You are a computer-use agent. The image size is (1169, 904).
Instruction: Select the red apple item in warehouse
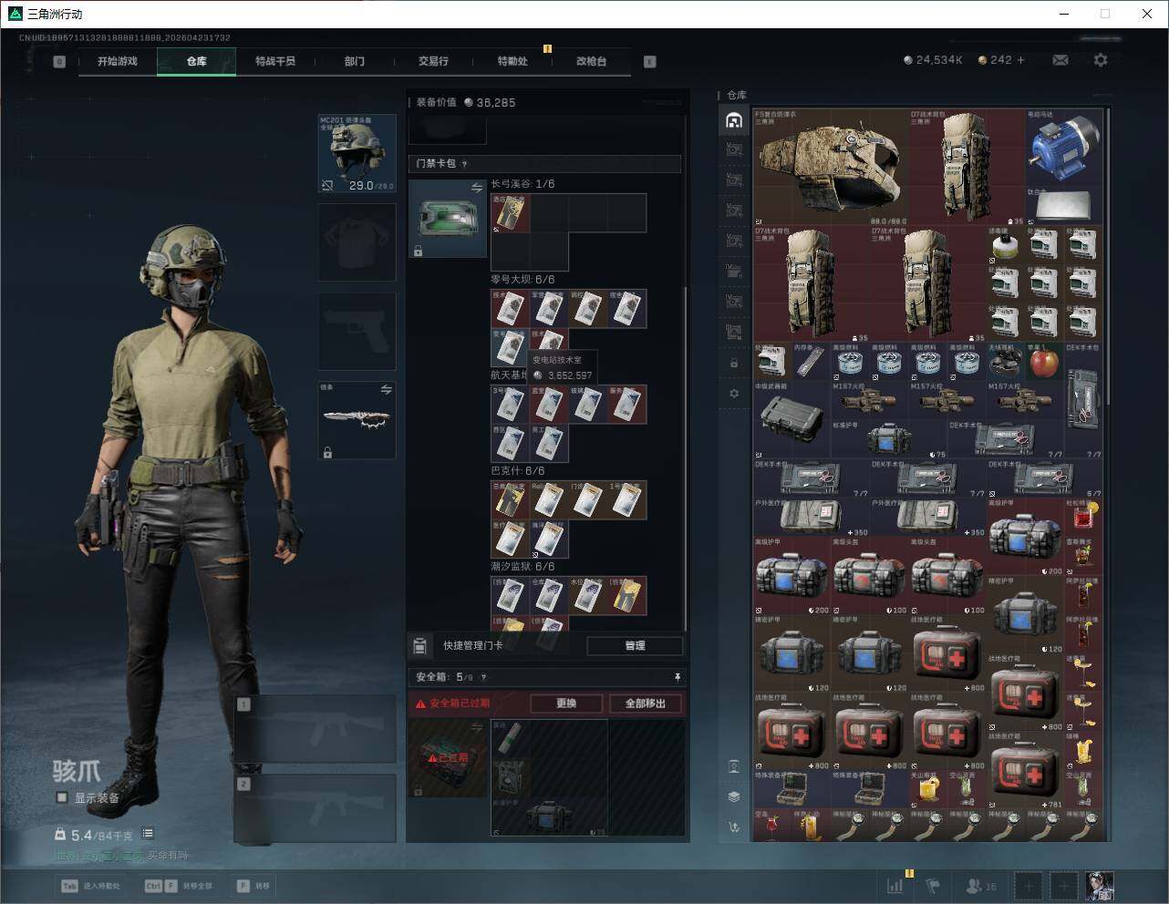pos(1043,363)
